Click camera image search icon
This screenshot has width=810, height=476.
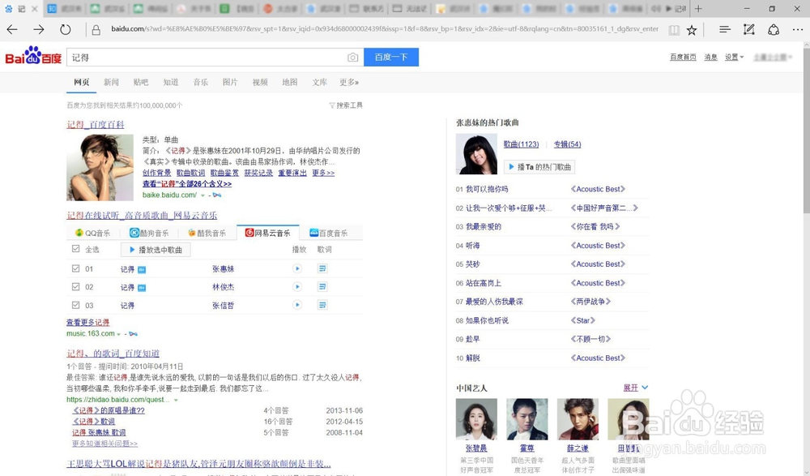click(x=353, y=58)
